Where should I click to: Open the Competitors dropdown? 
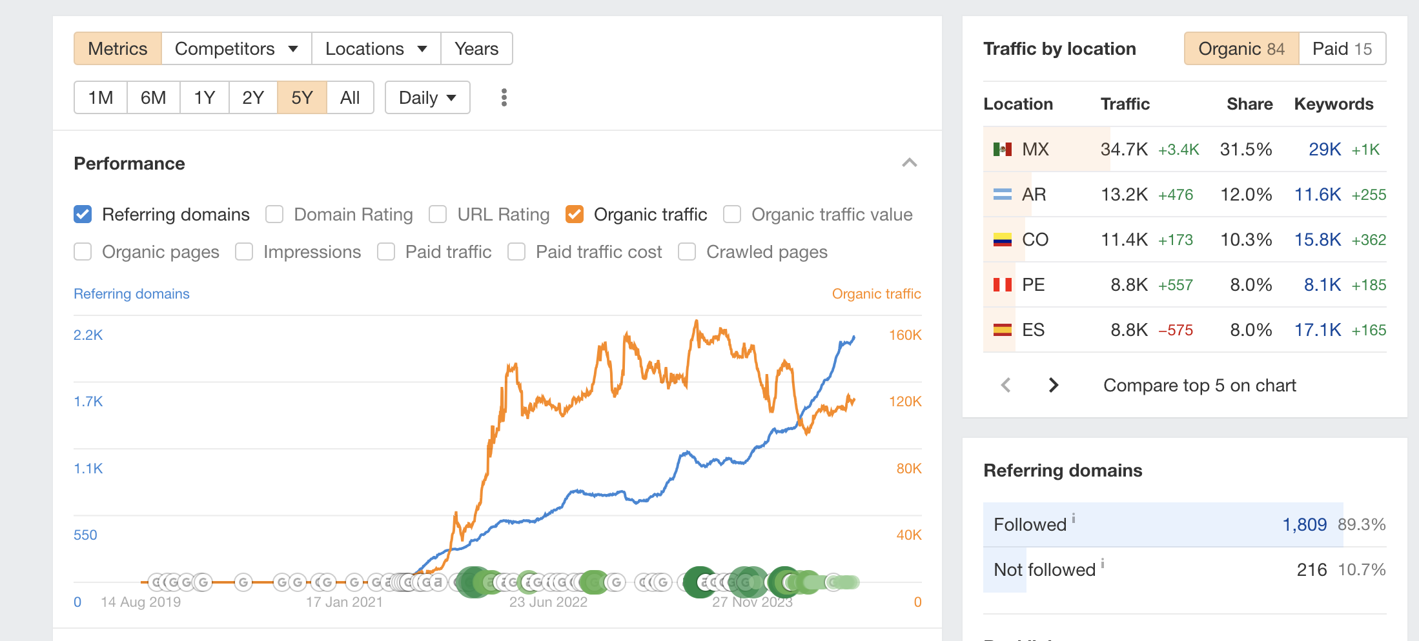pyautogui.click(x=236, y=49)
